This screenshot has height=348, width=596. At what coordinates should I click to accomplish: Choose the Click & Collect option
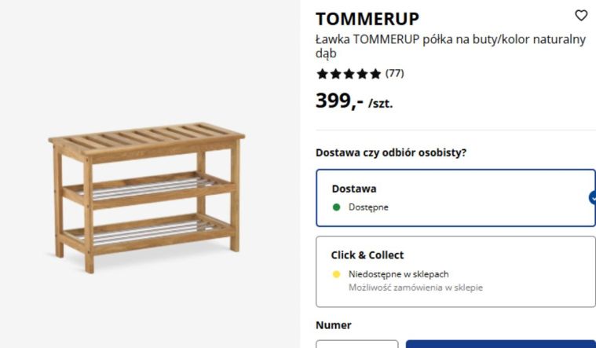click(x=455, y=271)
